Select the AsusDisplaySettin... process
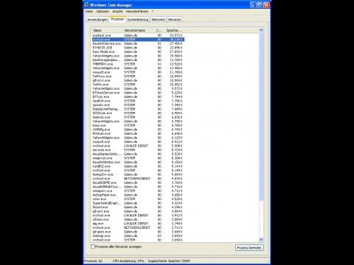354x265 pixels. pos(138,154)
